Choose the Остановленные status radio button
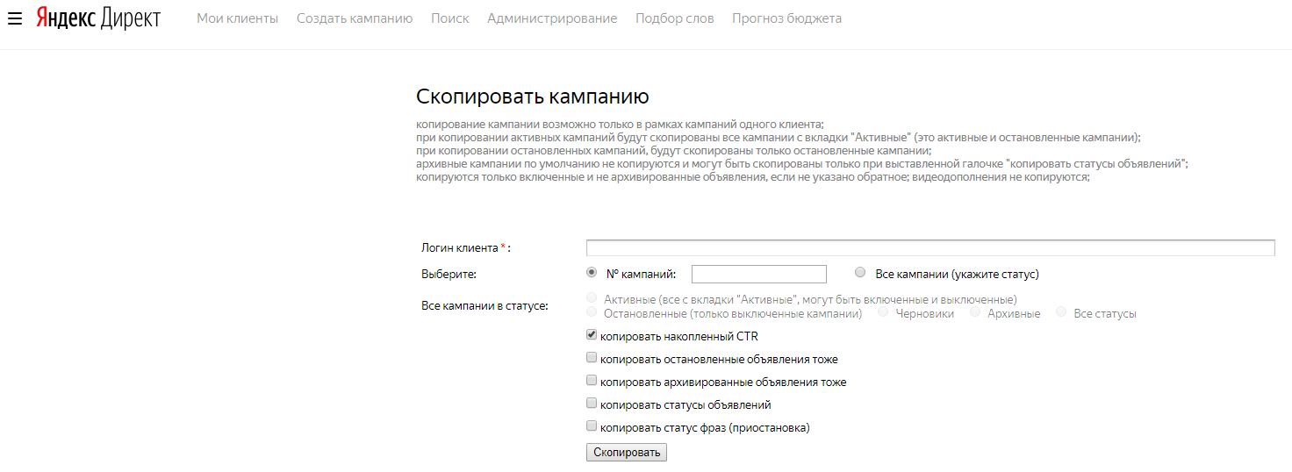 [x=592, y=312]
